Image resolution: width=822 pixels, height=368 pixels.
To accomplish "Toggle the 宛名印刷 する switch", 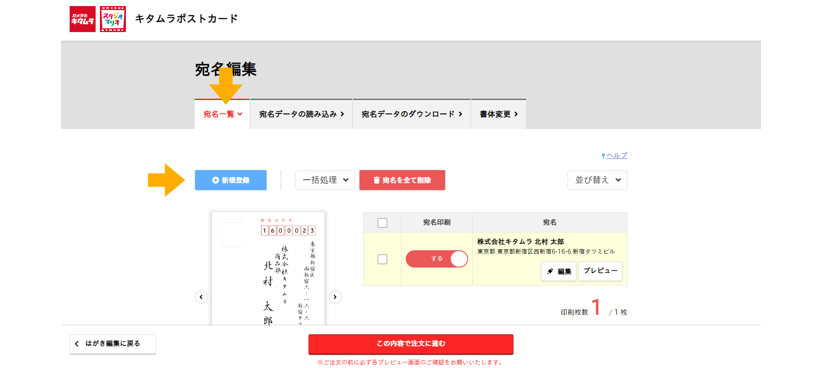I will click(x=437, y=259).
